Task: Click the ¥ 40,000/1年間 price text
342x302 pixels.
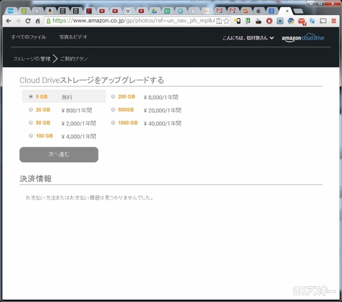Action: click(162, 123)
